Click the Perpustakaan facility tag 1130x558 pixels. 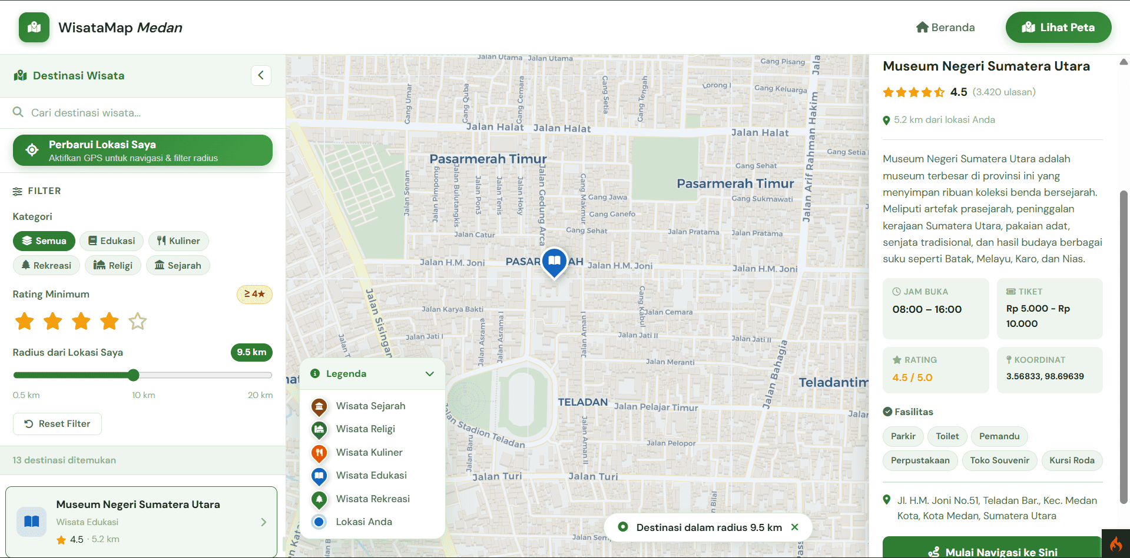(x=920, y=460)
